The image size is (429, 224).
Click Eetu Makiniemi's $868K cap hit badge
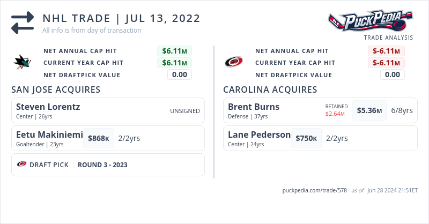click(x=99, y=138)
